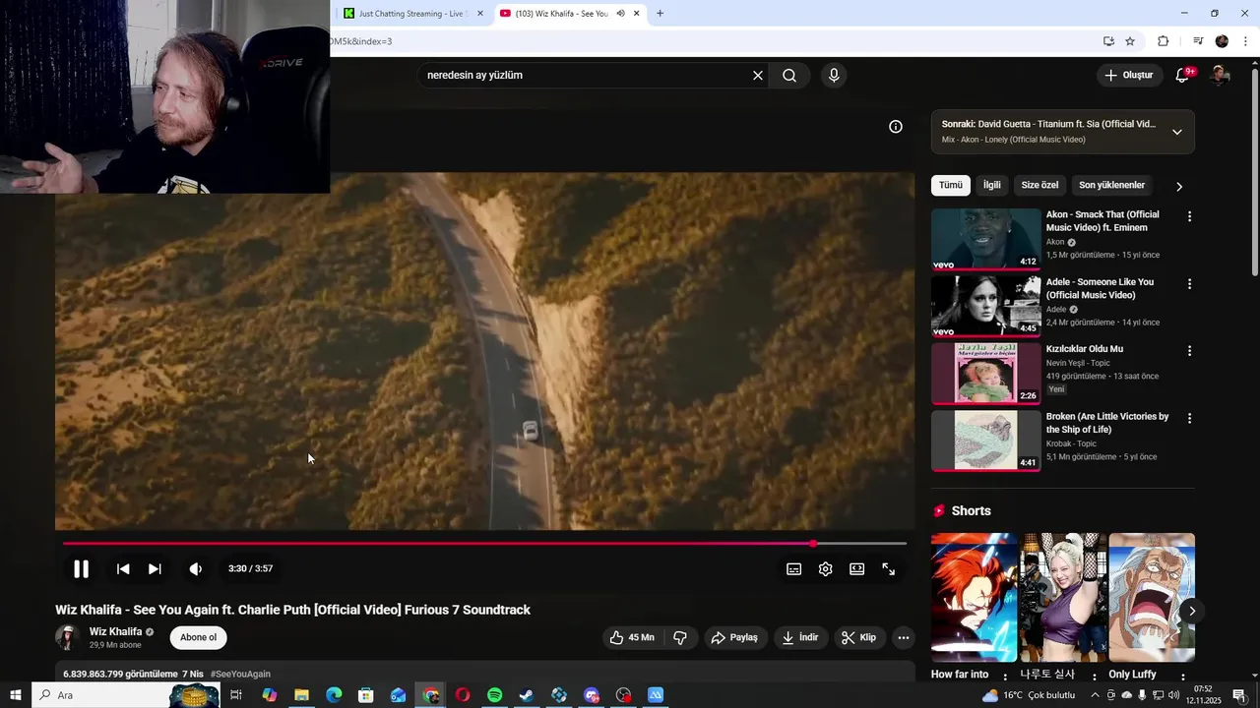Screen dimensions: 1260x708
Task: Show hidden system tray icons
Action: [x=1095, y=695]
